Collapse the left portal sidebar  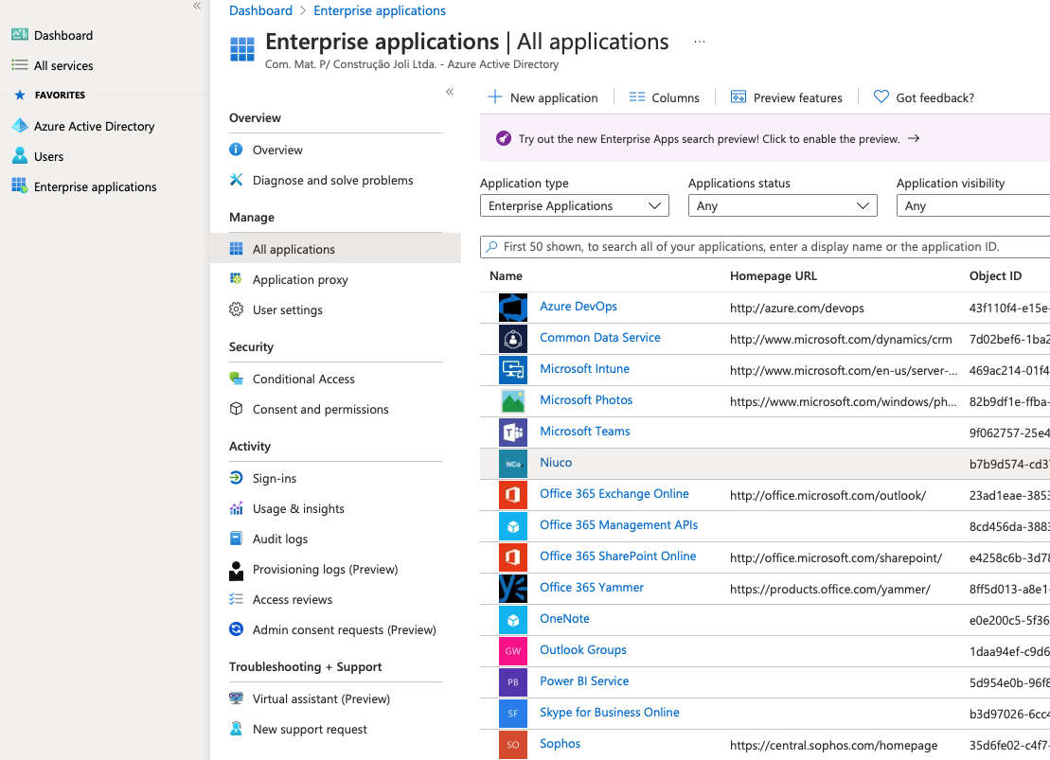pos(197,6)
